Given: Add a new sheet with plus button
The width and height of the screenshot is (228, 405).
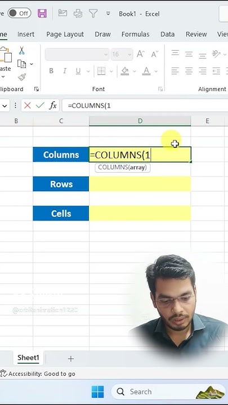Looking at the screenshot, I should [x=70, y=358].
